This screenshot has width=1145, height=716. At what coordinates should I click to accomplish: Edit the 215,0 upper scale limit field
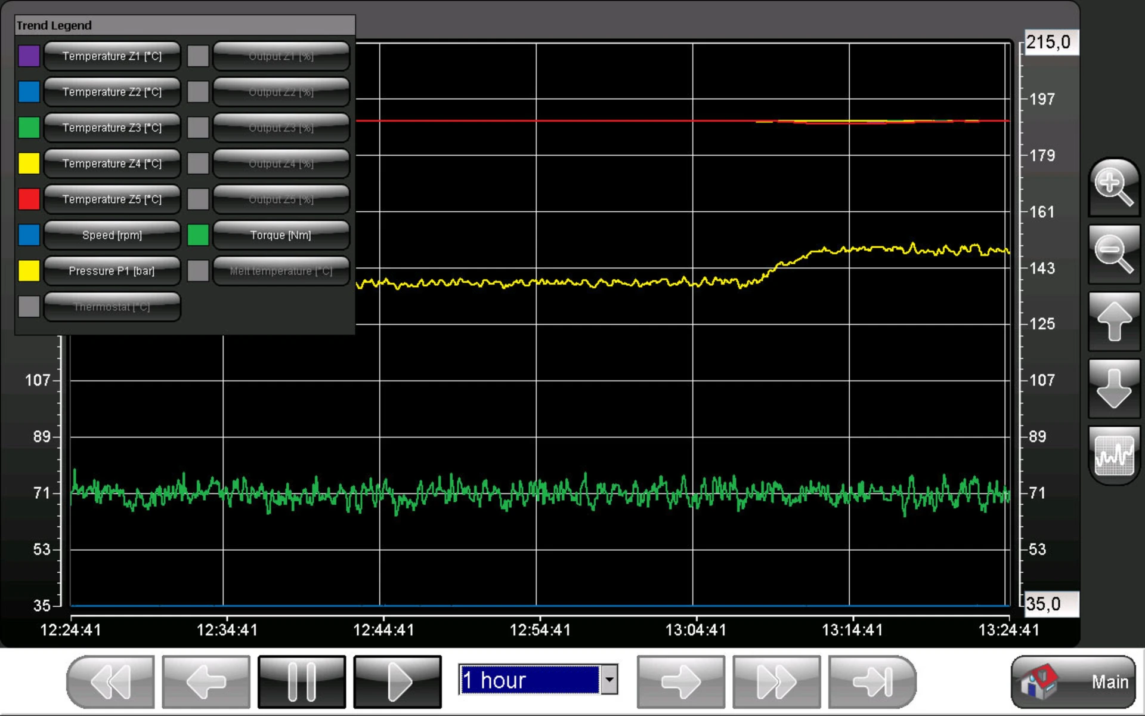coord(1051,42)
